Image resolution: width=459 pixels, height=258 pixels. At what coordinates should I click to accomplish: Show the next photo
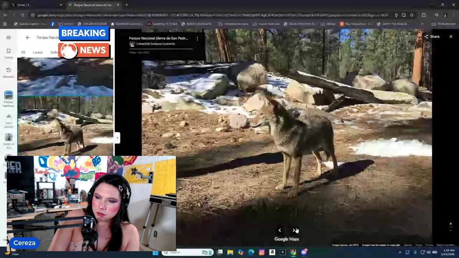(294, 230)
